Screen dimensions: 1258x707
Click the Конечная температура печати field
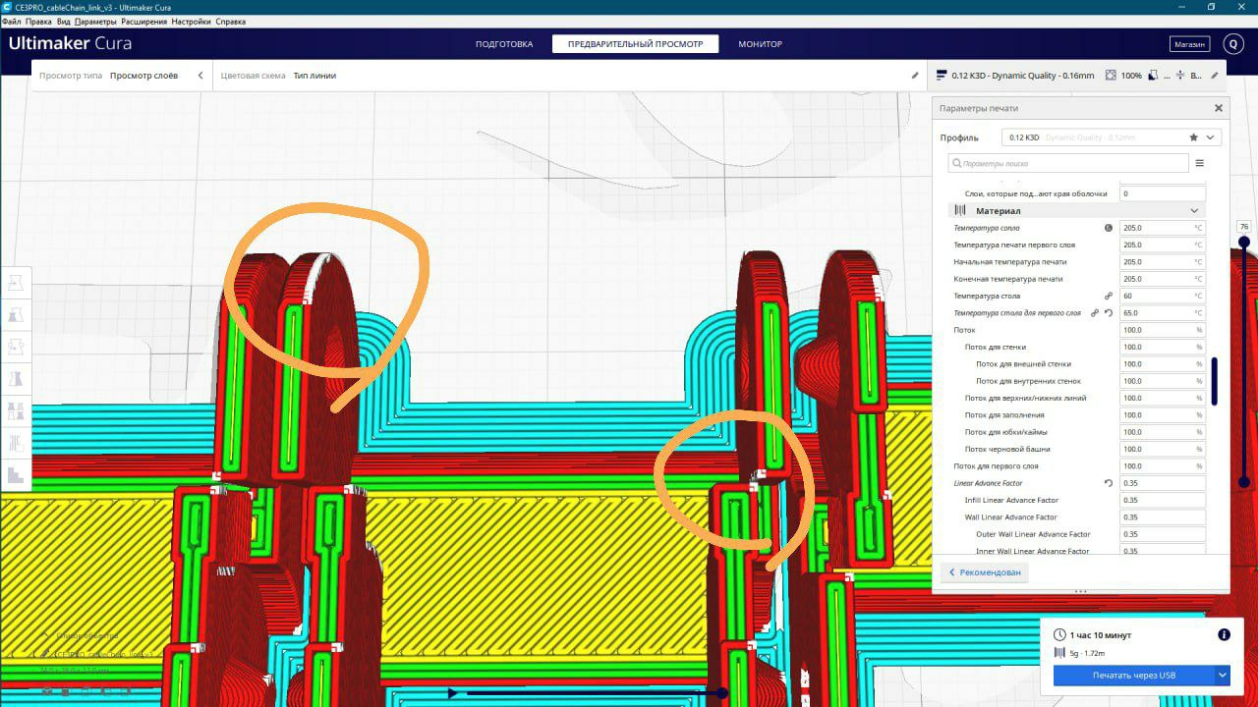[x=1162, y=279]
